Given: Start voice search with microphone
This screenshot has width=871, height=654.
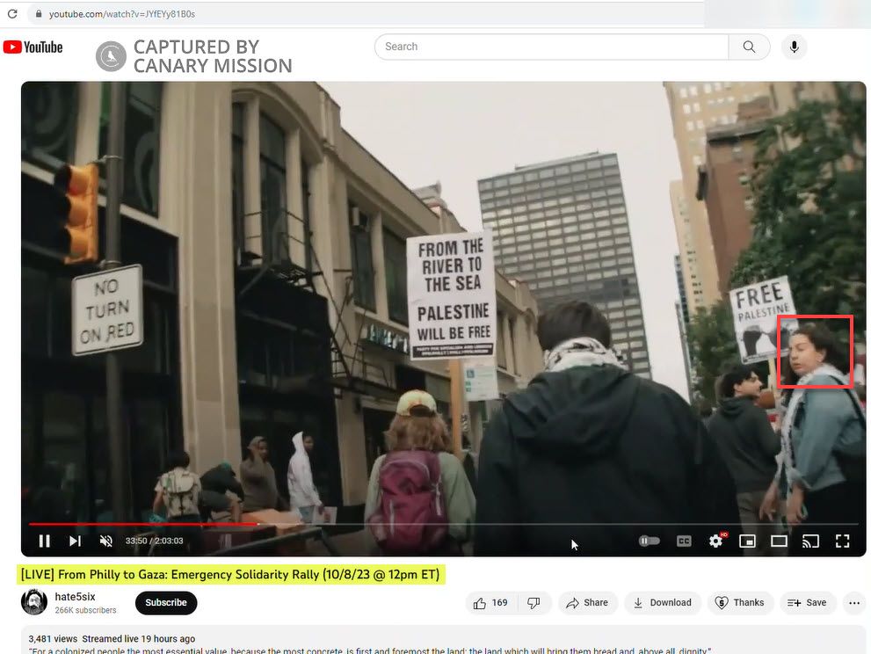Looking at the screenshot, I should tap(794, 47).
